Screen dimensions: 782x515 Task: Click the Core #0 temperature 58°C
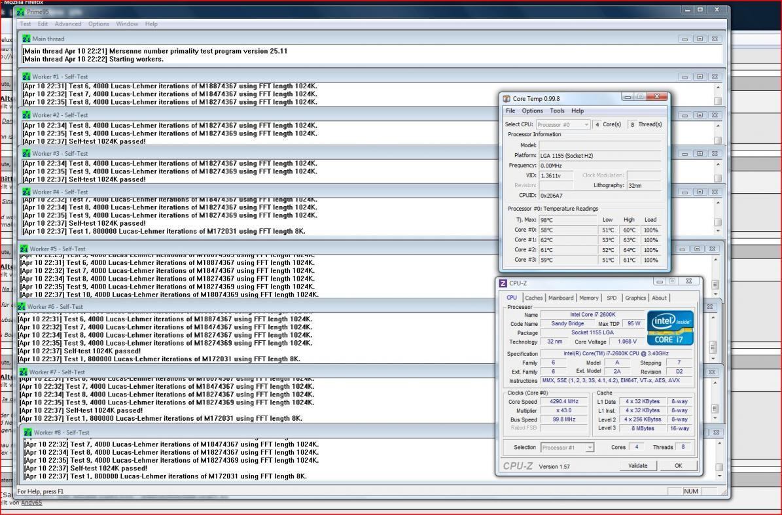(x=567, y=230)
